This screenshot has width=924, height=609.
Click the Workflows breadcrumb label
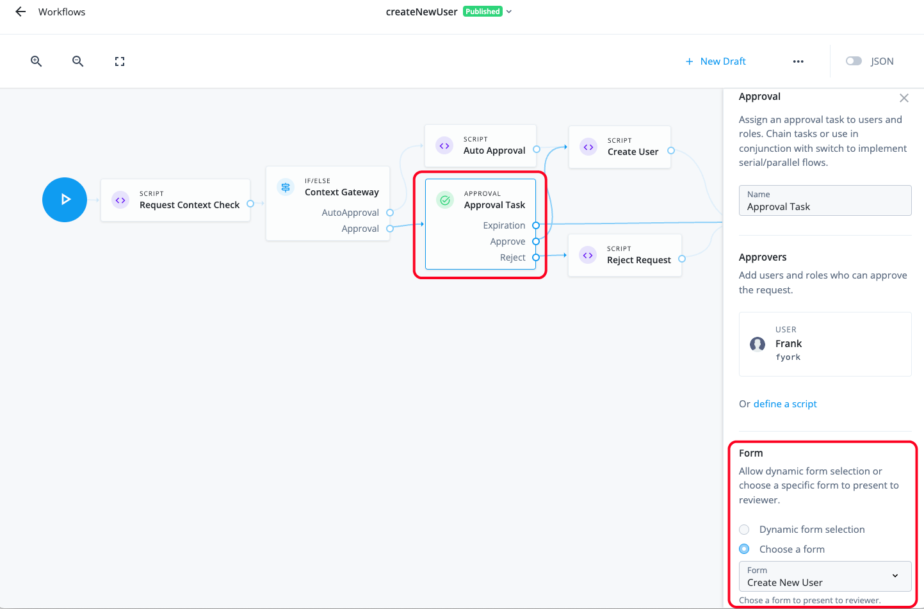[x=61, y=12]
